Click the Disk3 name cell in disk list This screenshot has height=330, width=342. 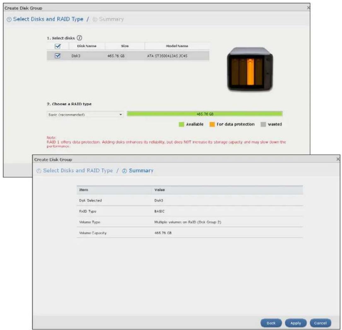click(76, 56)
